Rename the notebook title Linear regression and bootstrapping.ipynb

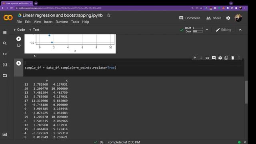coord(62,15)
